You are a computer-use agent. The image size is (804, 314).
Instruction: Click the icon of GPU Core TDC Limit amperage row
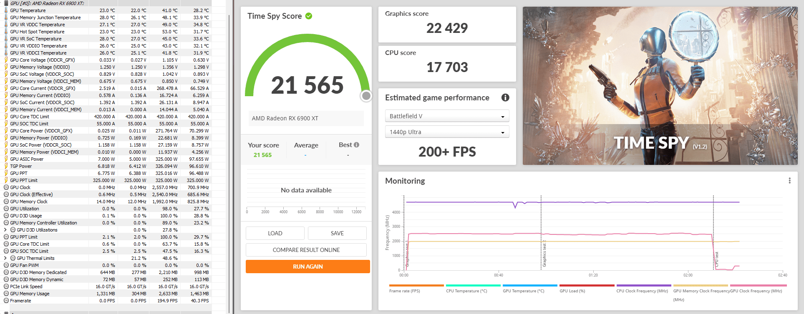coord(6,117)
